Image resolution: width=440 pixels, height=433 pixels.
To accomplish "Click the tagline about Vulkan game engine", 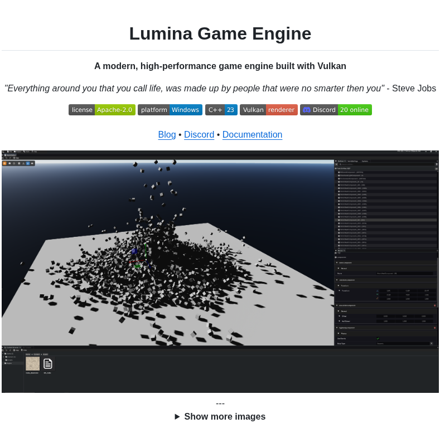I will click(x=220, y=66).
